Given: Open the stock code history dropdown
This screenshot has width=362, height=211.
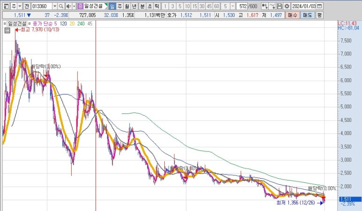Looking at the screenshot, I should [55, 6].
